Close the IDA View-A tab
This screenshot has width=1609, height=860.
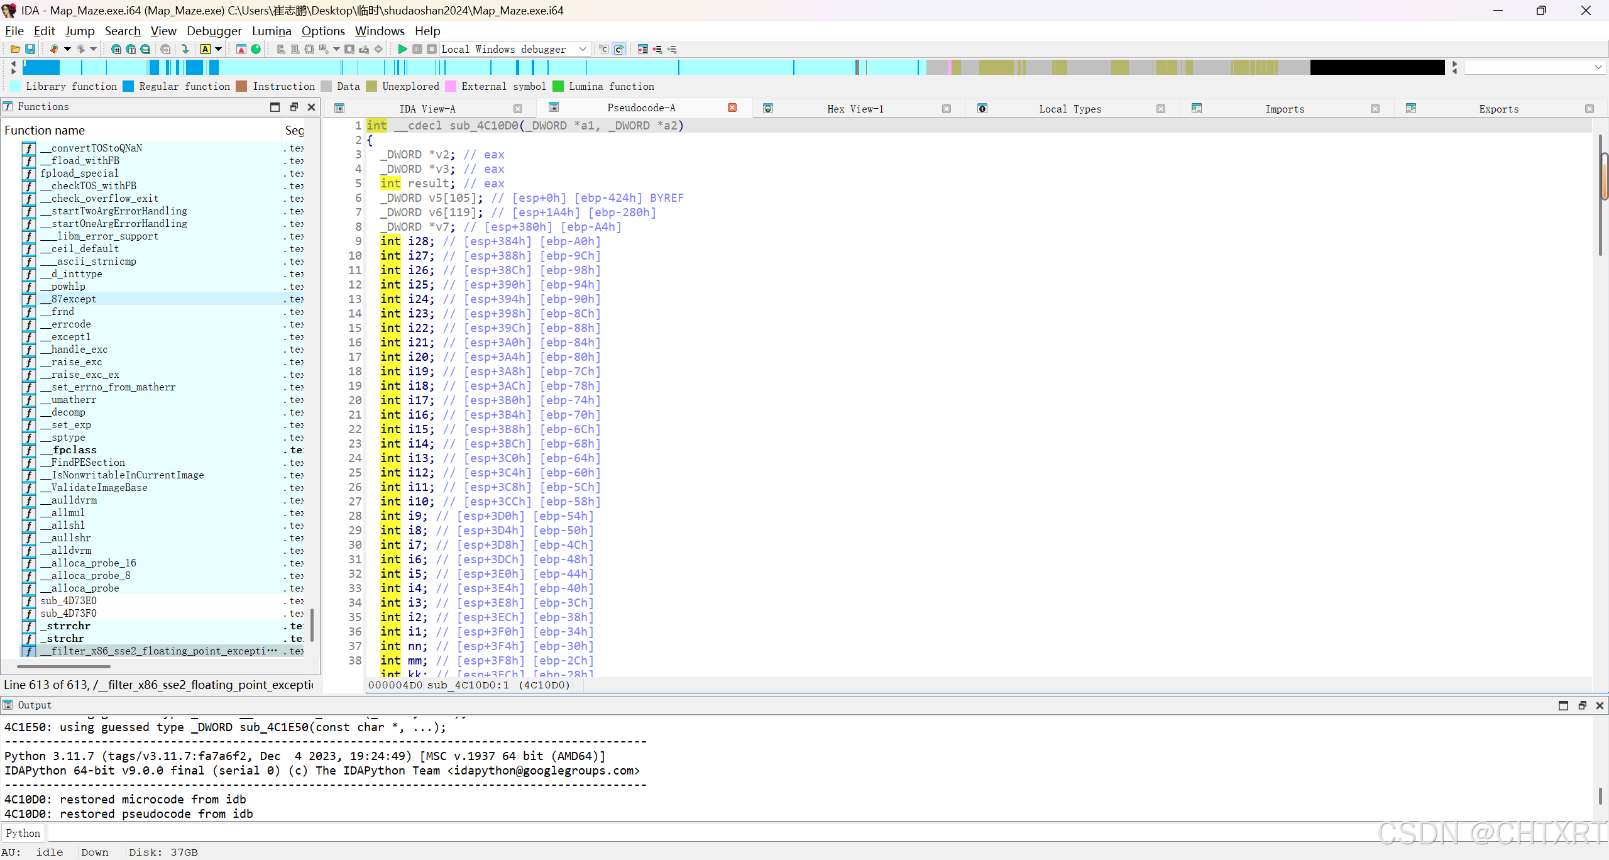pos(518,109)
